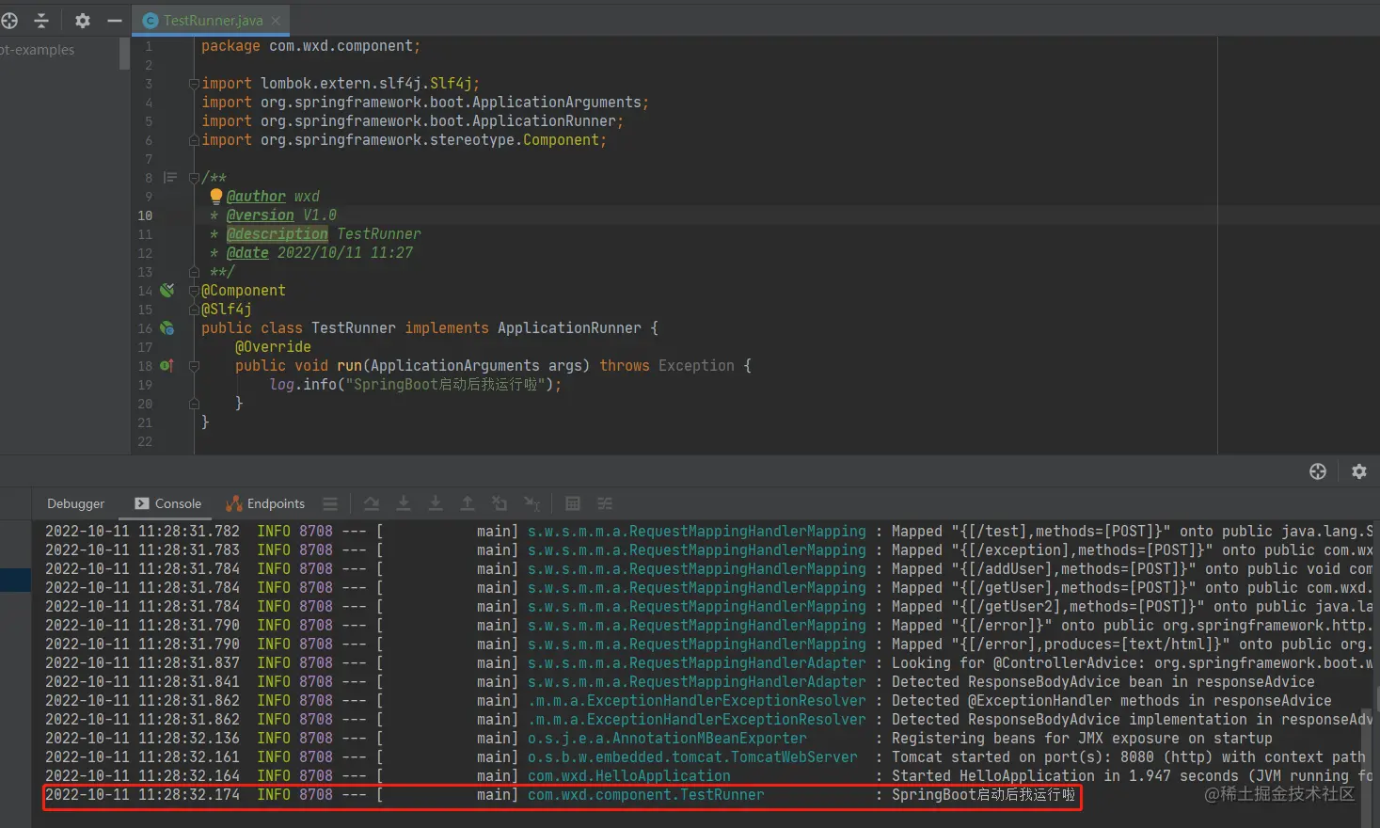This screenshot has width=1380, height=828.
Task: Click the Step Into debug icon
Action: pyautogui.click(x=404, y=503)
